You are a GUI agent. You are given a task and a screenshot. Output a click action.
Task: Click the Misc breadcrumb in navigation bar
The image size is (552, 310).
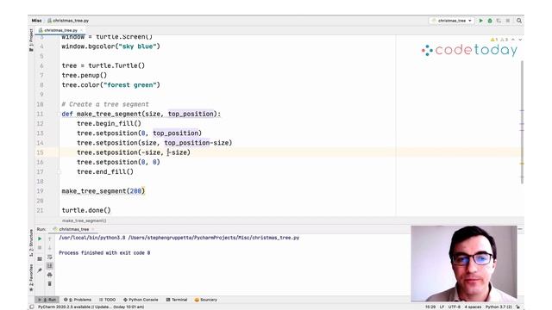coord(36,21)
